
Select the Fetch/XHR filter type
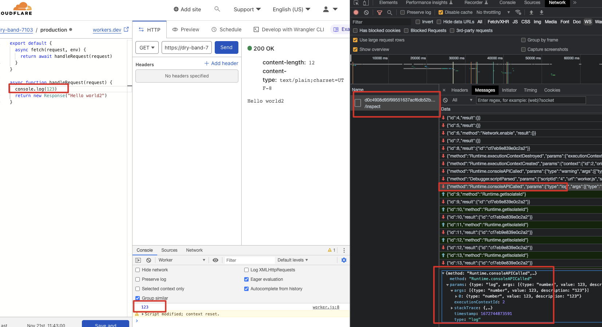[498, 22]
